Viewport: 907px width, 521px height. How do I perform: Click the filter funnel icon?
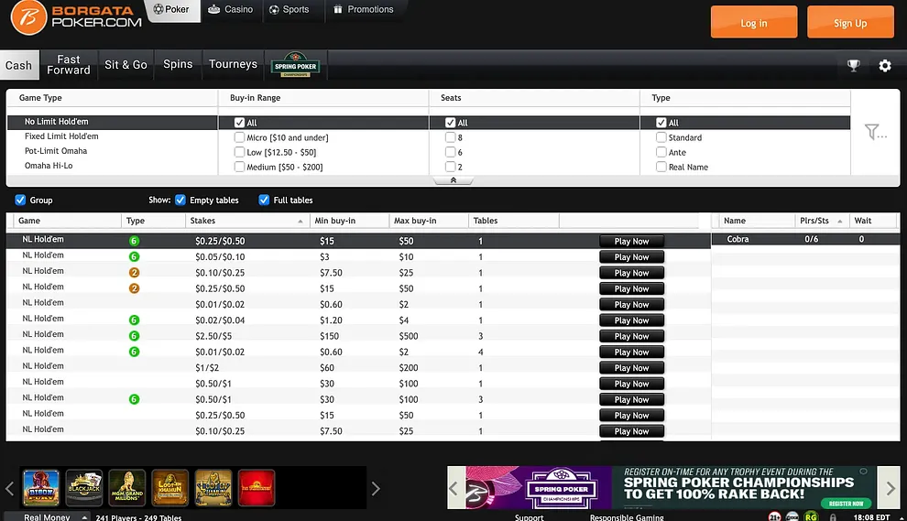pyautogui.click(x=875, y=132)
